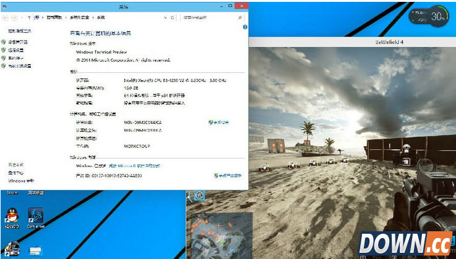Open the truck game desktop shortcut

[x=12, y=249]
